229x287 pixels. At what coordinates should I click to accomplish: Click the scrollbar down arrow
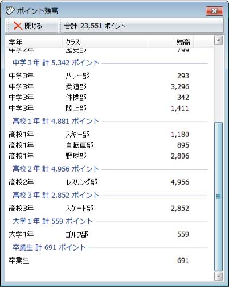click(x=218, y=276)
